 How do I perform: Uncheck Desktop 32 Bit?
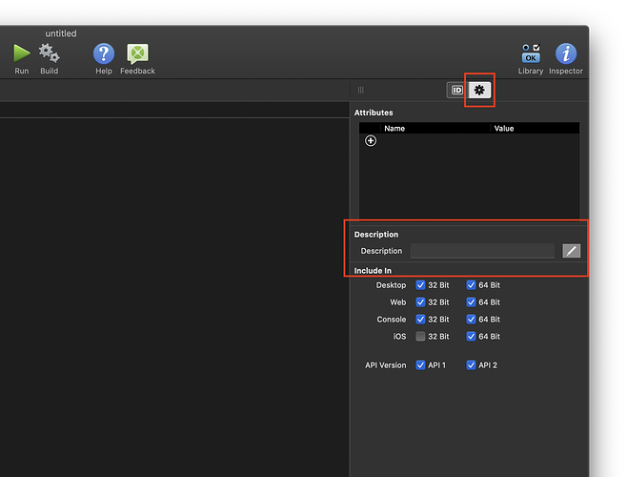(420, 285)
